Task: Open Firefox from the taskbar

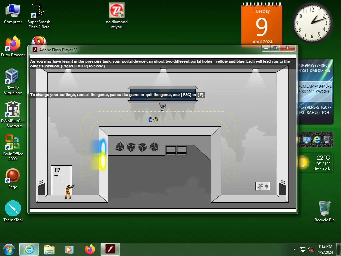Action: pyautogui.click(x=90, y=249)
